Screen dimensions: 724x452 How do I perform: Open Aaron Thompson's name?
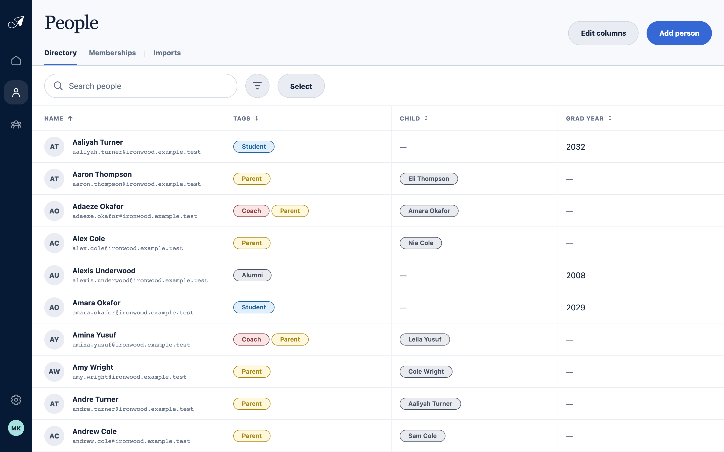(x=102, y=174)
